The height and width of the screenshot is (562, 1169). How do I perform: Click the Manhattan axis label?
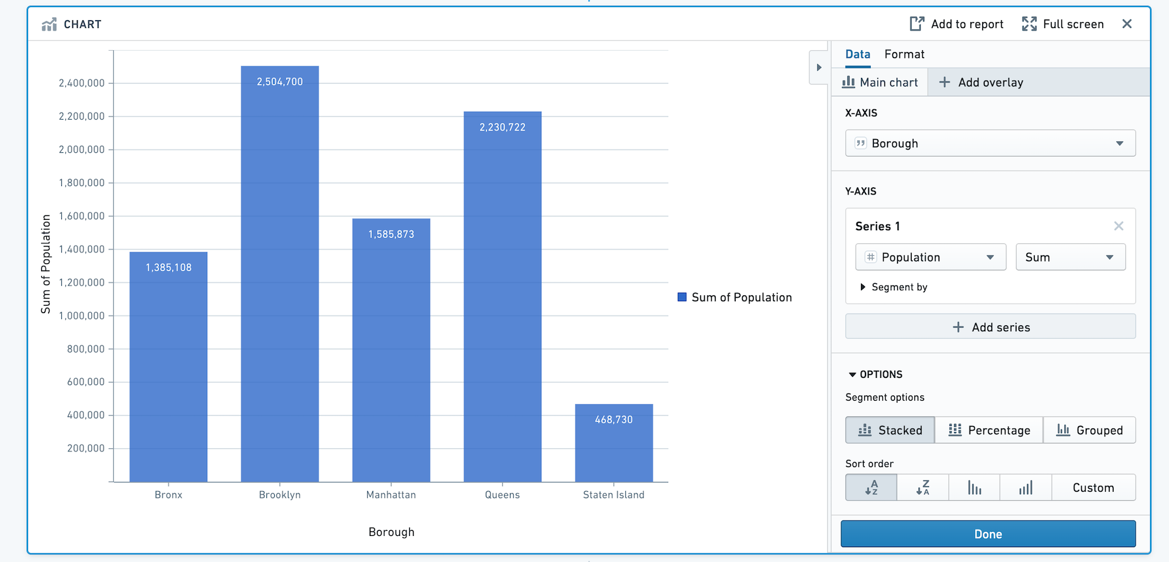[x=391, y=495]
